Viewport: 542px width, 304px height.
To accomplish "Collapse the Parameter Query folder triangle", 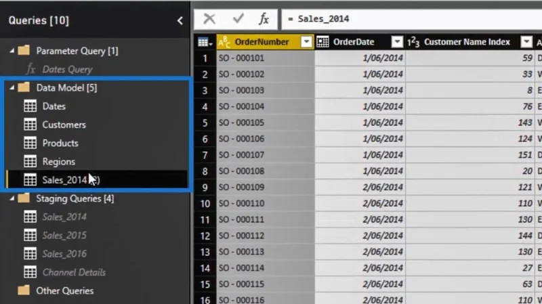I will (12, 51).
